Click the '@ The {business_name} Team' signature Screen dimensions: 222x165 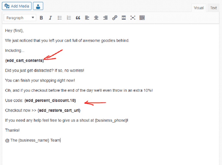point(33,140)
